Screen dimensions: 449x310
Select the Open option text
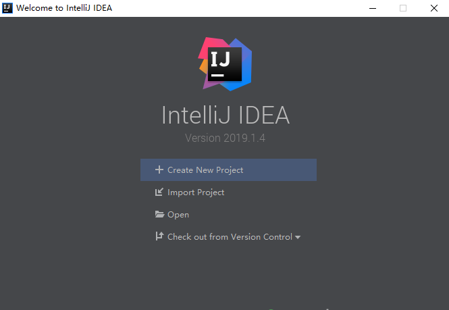[178, 215]
